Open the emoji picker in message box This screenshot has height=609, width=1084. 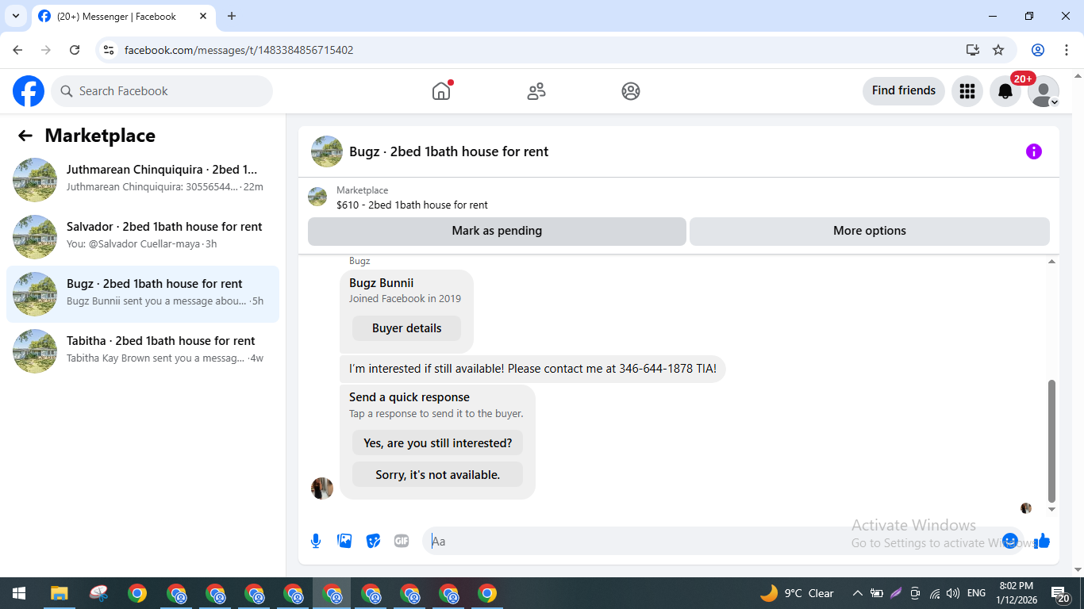click(1009, 541)
